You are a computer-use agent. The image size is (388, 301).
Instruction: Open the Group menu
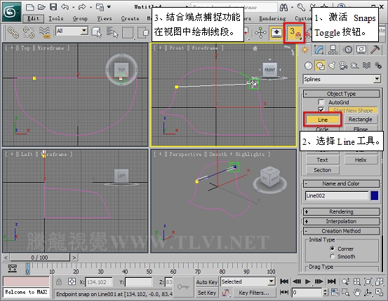click(80, 18)
